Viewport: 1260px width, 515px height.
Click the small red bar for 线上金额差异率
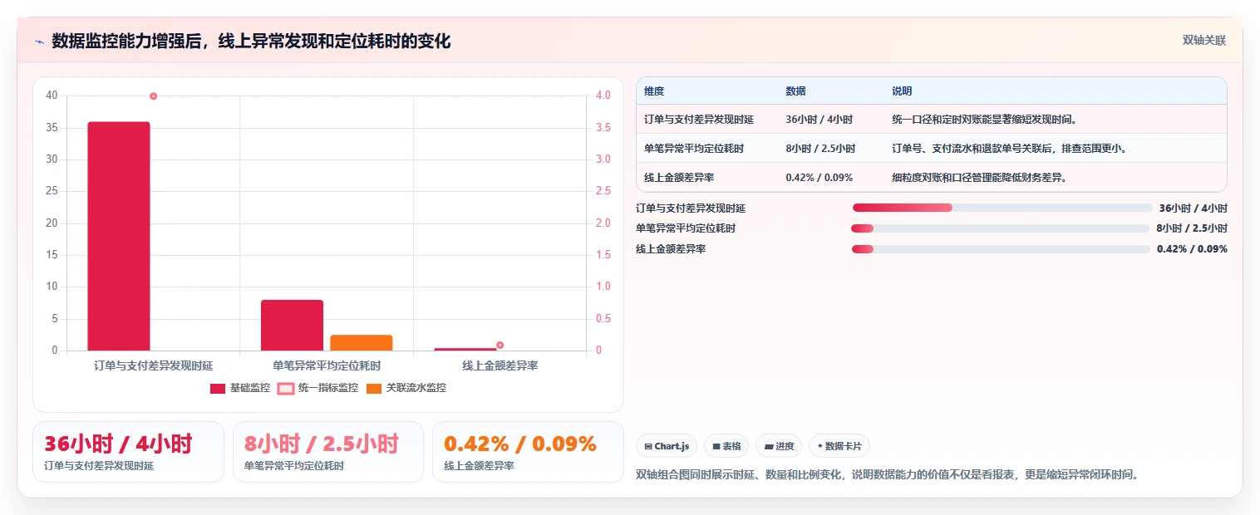pyautogui.click(x=465, y=349)
